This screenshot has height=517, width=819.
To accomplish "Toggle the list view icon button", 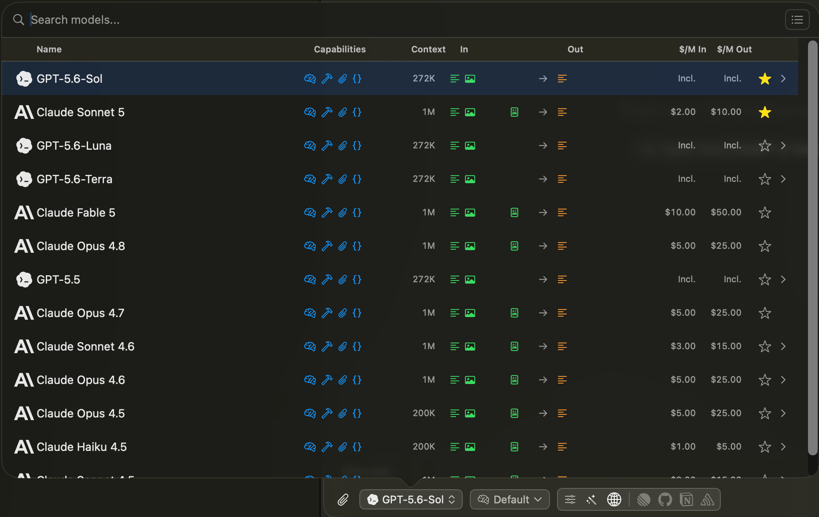I will click(797, 20).
